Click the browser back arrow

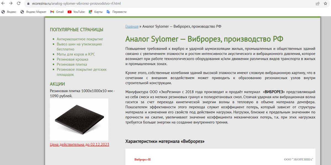(3, 4)
